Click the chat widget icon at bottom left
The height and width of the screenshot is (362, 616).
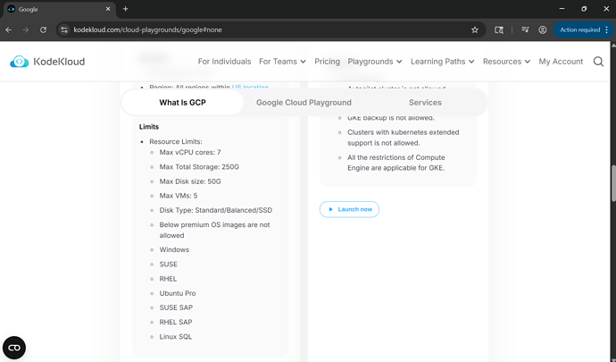pos(14,347)
